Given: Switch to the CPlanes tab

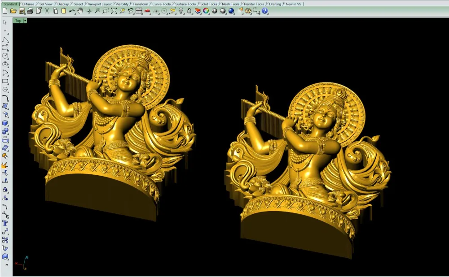Looking at the screenshot, I should (x=28, y=4).
